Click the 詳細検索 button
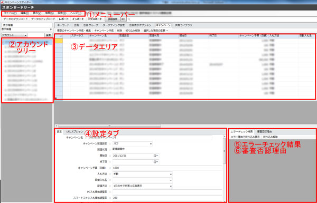The height and width of the screenshot is (203, 317). 113,19
